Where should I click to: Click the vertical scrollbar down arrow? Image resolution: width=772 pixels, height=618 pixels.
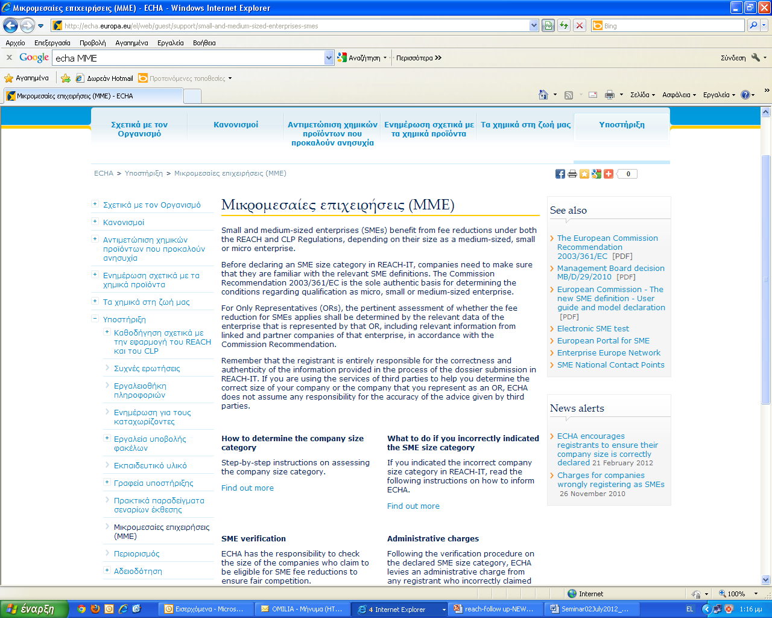click(x=766, y=580)
